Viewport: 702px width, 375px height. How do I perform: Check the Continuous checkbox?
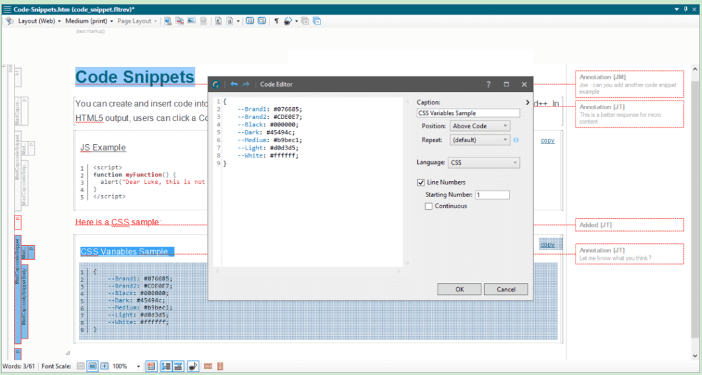click(428, 206)
